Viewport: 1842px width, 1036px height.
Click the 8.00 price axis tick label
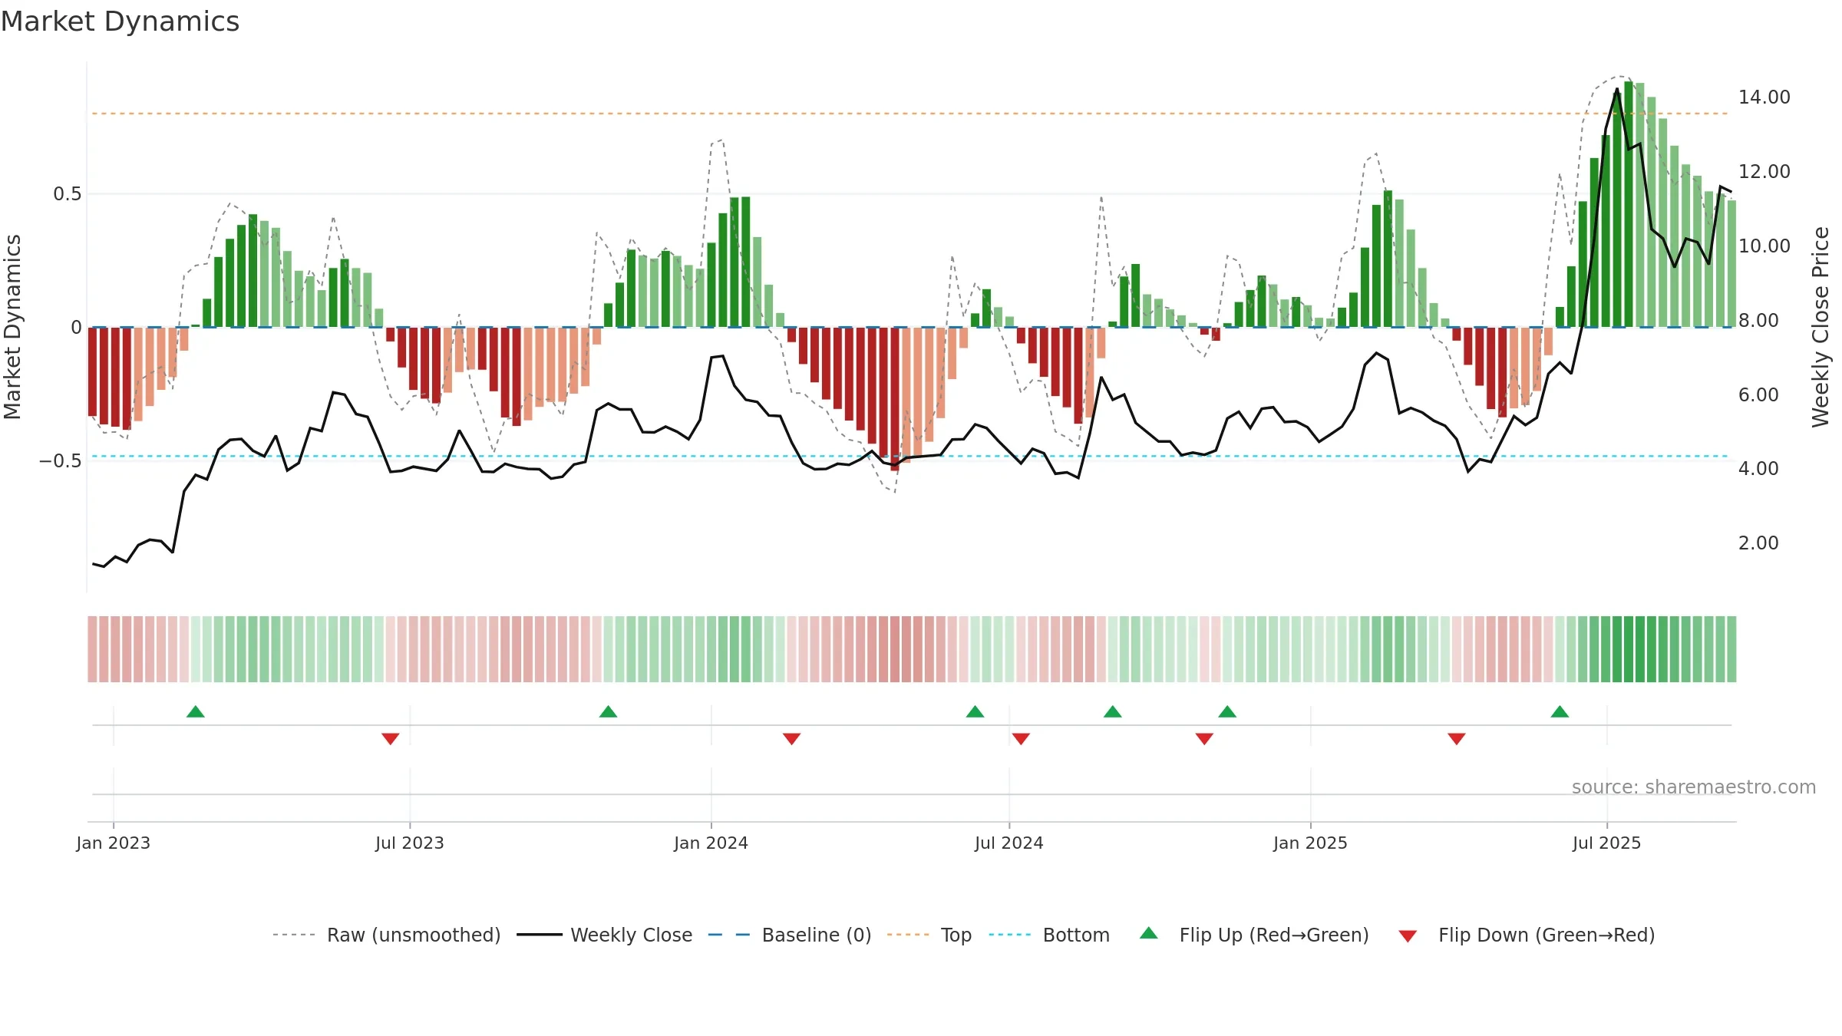(x=1758, y=321)
